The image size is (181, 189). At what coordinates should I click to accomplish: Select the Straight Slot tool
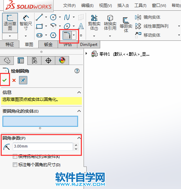click(39, 35)
